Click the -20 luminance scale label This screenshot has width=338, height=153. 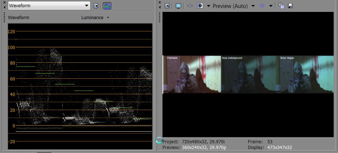click(12, 141)
